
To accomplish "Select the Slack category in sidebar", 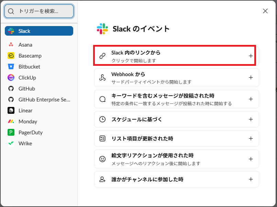I will pyautogui.click(x=39, y=31).
